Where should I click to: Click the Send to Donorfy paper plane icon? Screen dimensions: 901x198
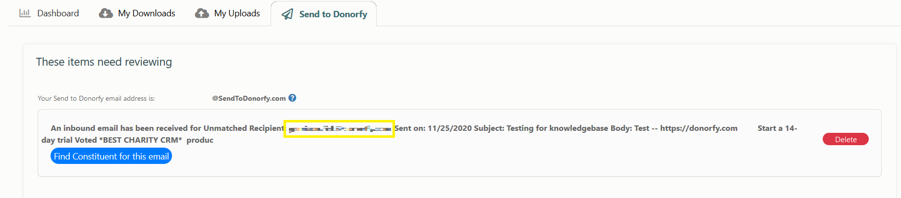[x=287, y=14]
